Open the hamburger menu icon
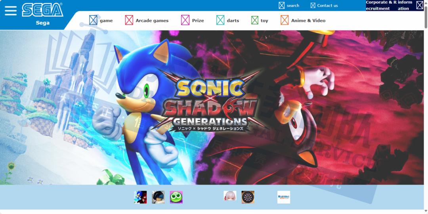 pyautogui.click(x=11, y=11)
